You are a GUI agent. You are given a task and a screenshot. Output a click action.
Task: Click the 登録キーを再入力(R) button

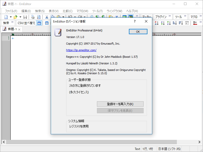(x=120, y=104)
